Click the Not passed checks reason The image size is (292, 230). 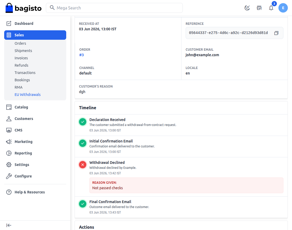point(107,188)
